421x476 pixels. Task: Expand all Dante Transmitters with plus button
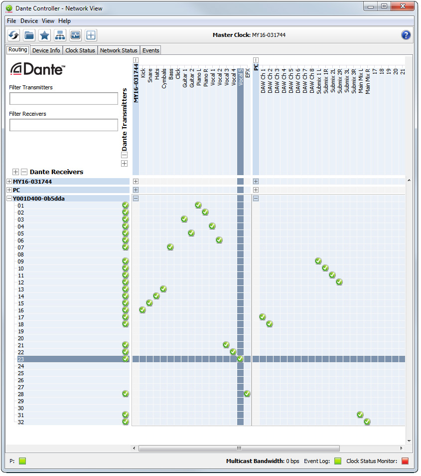[124, 164]
